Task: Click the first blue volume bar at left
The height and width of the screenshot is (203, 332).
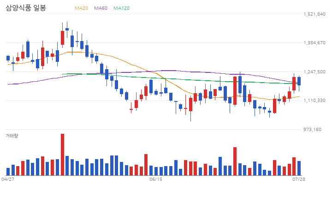Action: [x=8, y=172]
